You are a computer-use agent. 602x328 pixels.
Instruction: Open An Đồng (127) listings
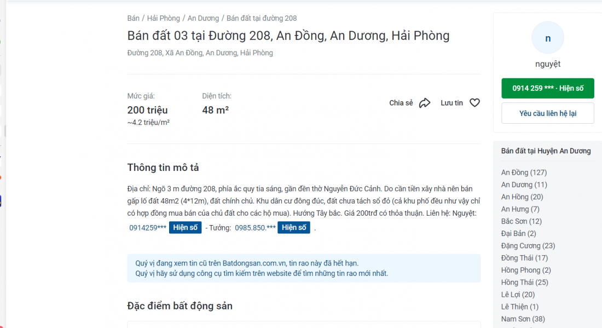(524, 172)
